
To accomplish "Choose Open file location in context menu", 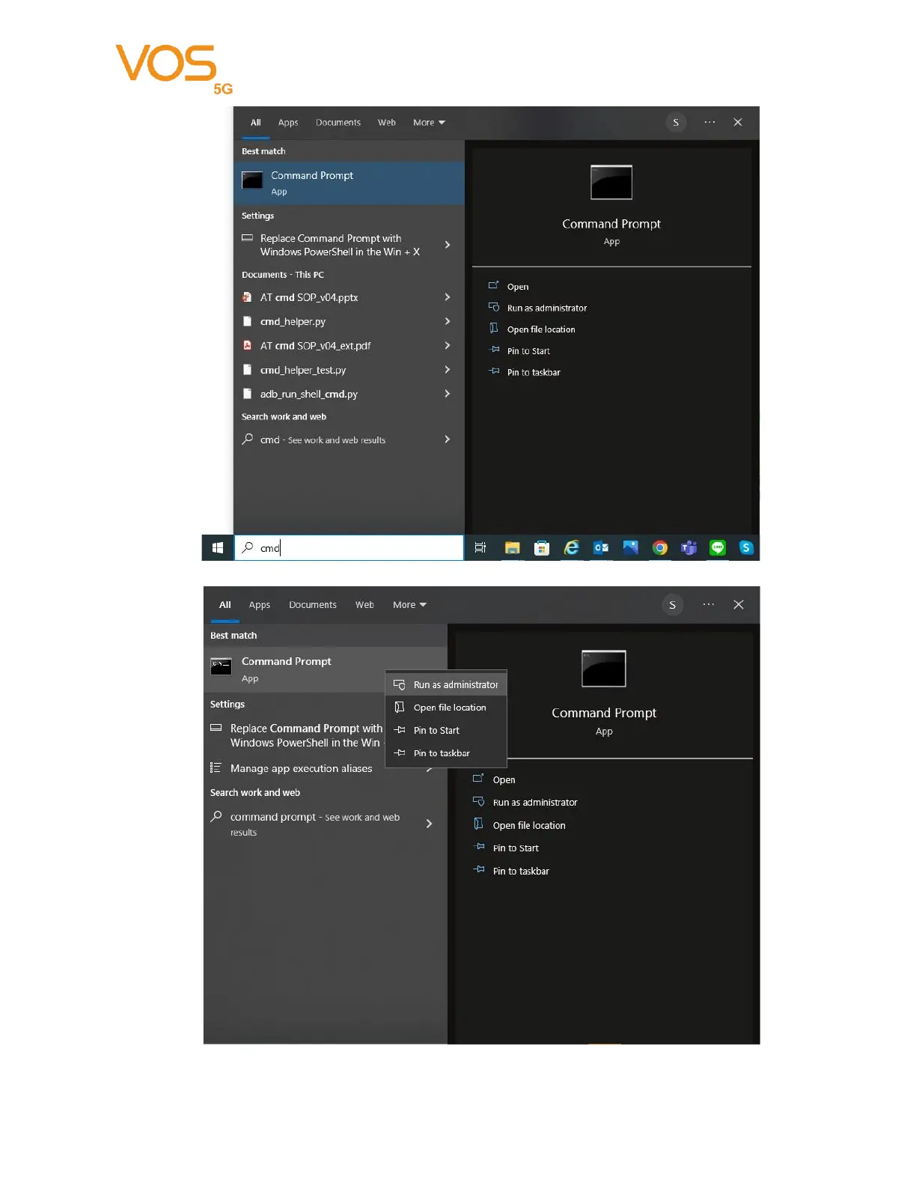I will (446, 708).
